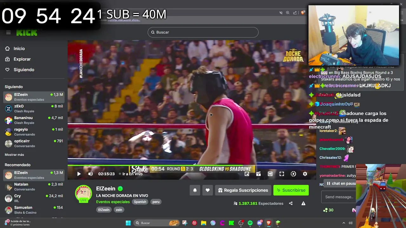Toggle notifications bell for ElZeein
The image size is (406, 228).
pyautogui.click(x=195, y=190)
